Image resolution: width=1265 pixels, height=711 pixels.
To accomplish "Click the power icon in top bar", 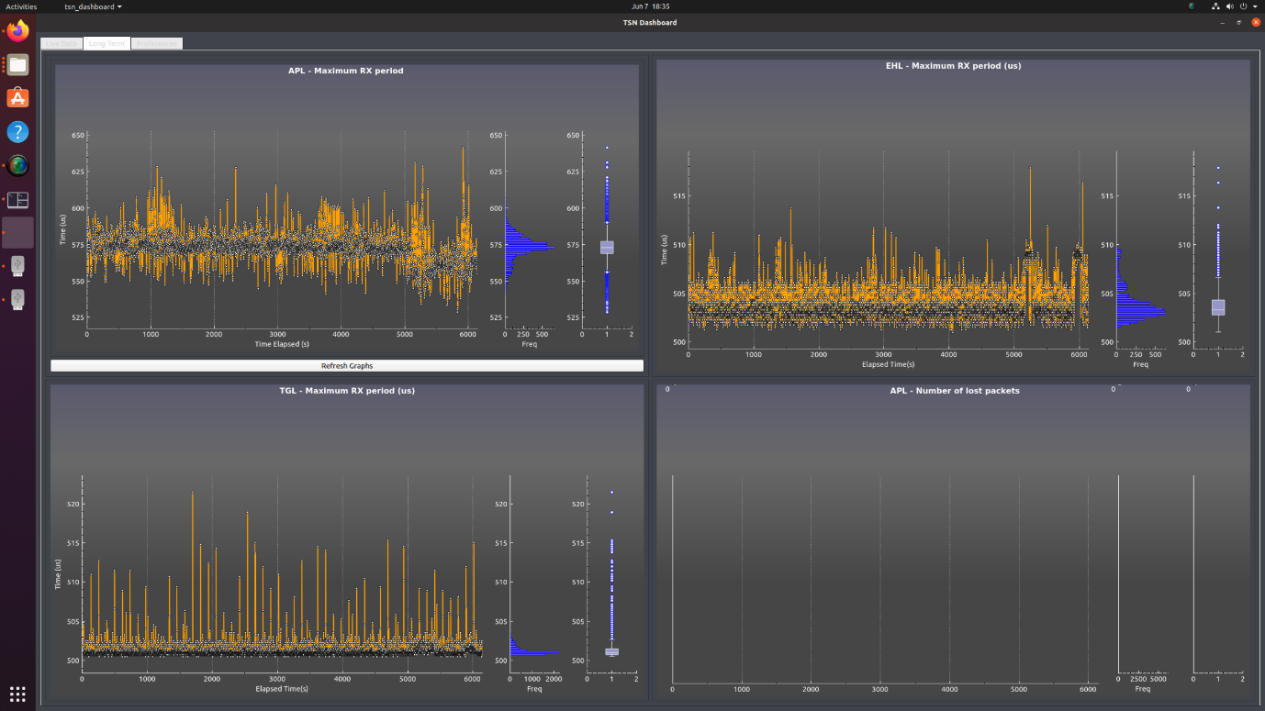I will coord(1243,6).
